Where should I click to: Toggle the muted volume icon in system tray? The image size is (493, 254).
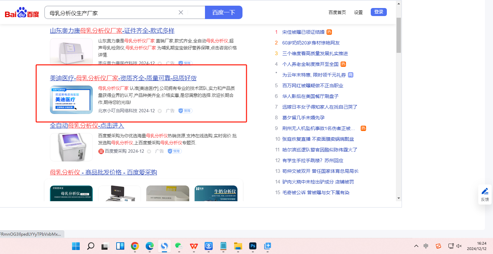(x=459, y=246)
